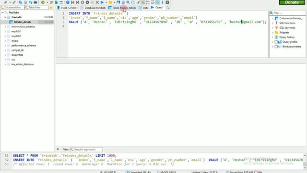
Task: Click the MySQL 8.0.33 status bar entry
Action: click(166, 172)
